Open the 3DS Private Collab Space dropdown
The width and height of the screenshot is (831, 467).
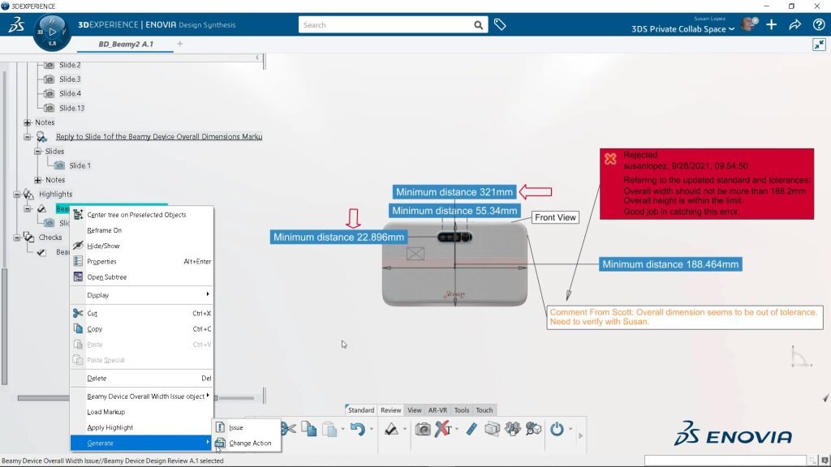click(x=682, y=29)
